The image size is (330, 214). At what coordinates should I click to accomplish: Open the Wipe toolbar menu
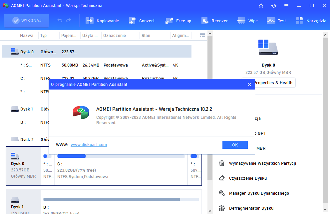pyautogui.click(x=247, y=21)
